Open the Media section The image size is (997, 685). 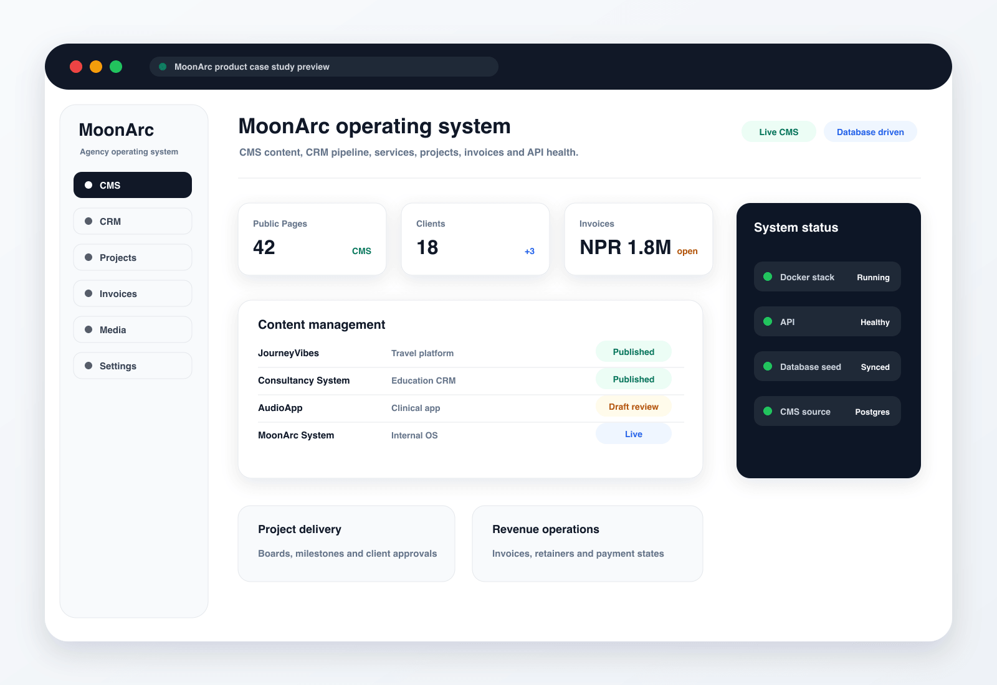[x=133, y=329]
